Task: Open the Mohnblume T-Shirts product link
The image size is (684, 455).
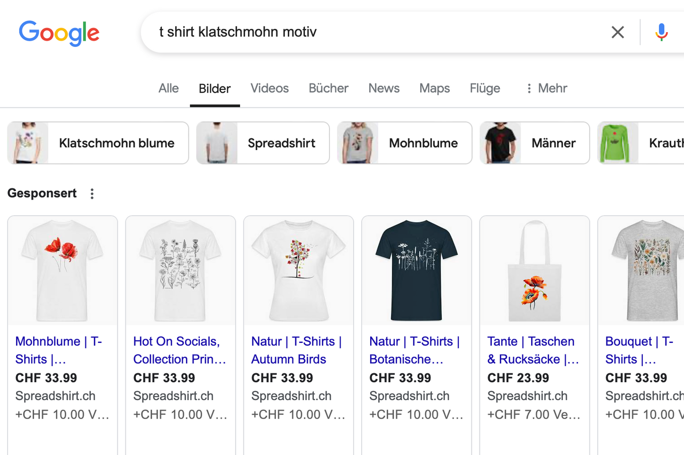Action: 59,350
